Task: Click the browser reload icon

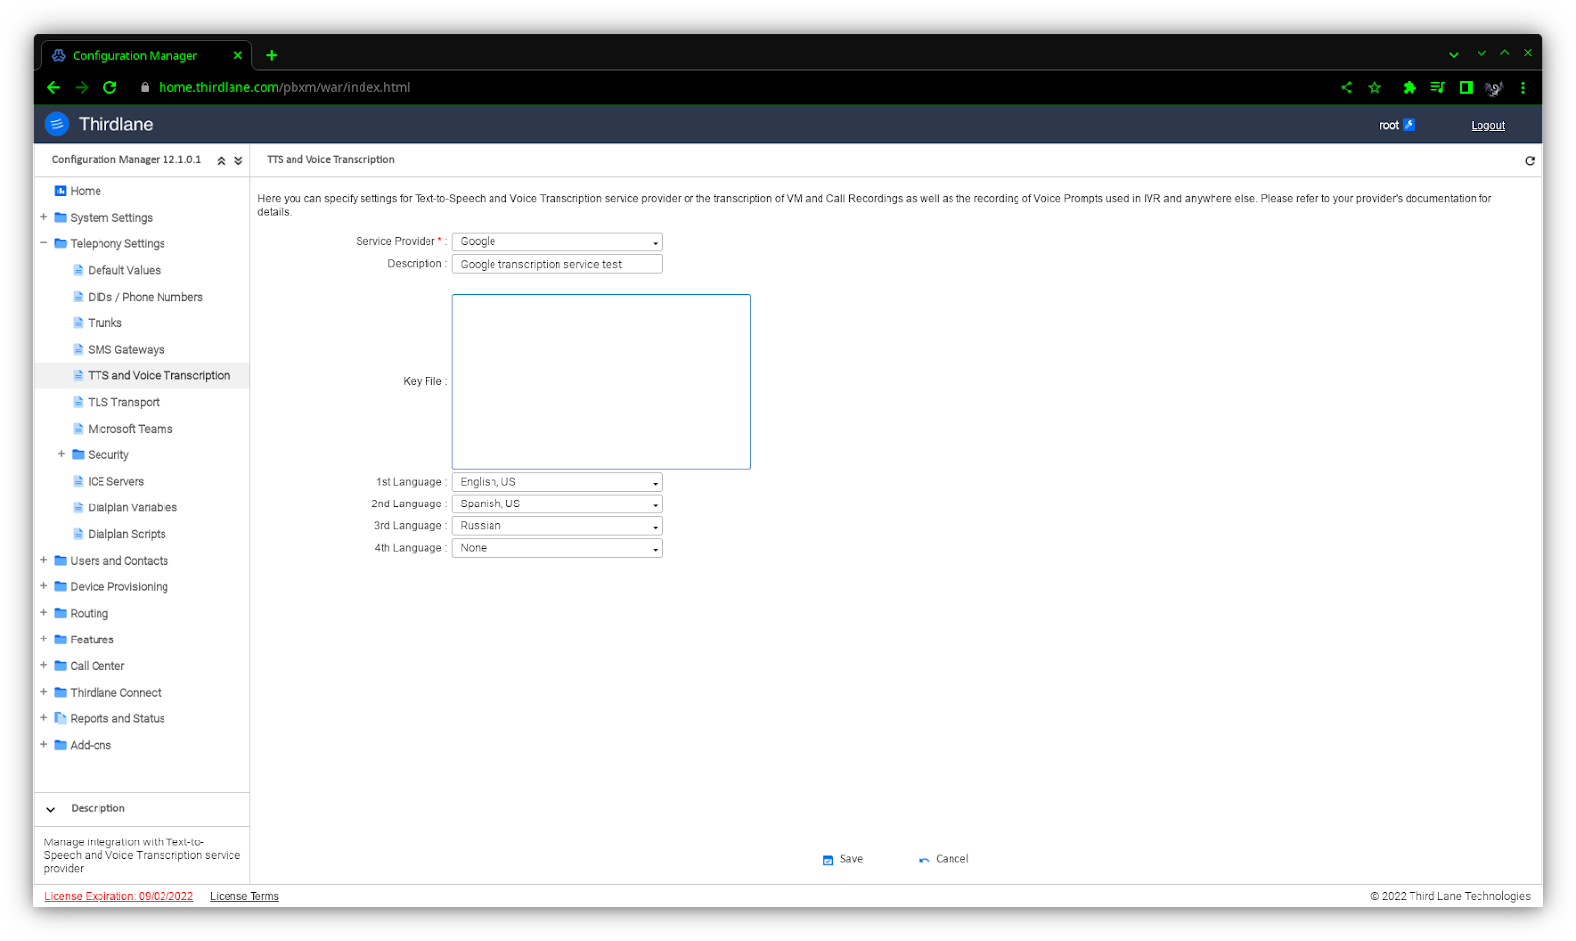Action: (x=109, y=87)
